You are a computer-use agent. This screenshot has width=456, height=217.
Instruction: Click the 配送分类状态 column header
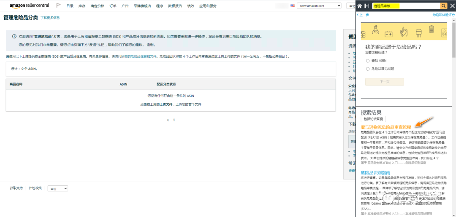click(x=166, y=84)
